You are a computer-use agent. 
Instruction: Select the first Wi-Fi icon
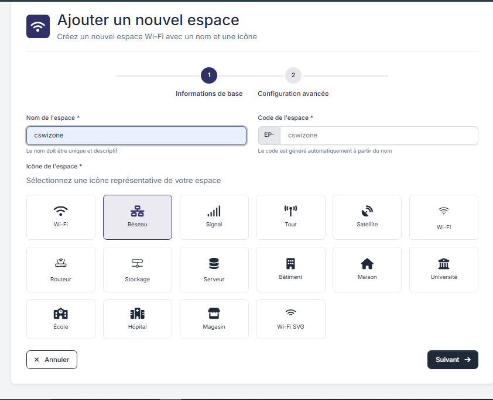[61, 217]
